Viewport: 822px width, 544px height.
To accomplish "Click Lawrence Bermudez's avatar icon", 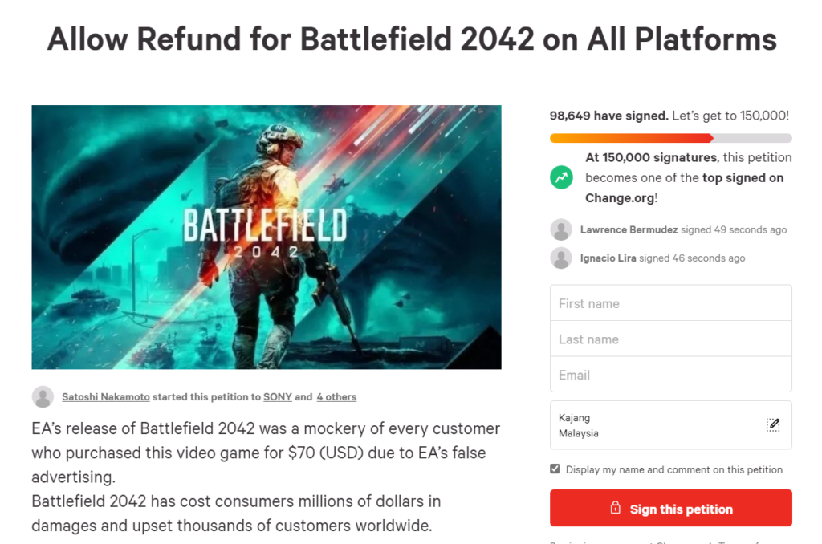I will (x=561, y=229).
